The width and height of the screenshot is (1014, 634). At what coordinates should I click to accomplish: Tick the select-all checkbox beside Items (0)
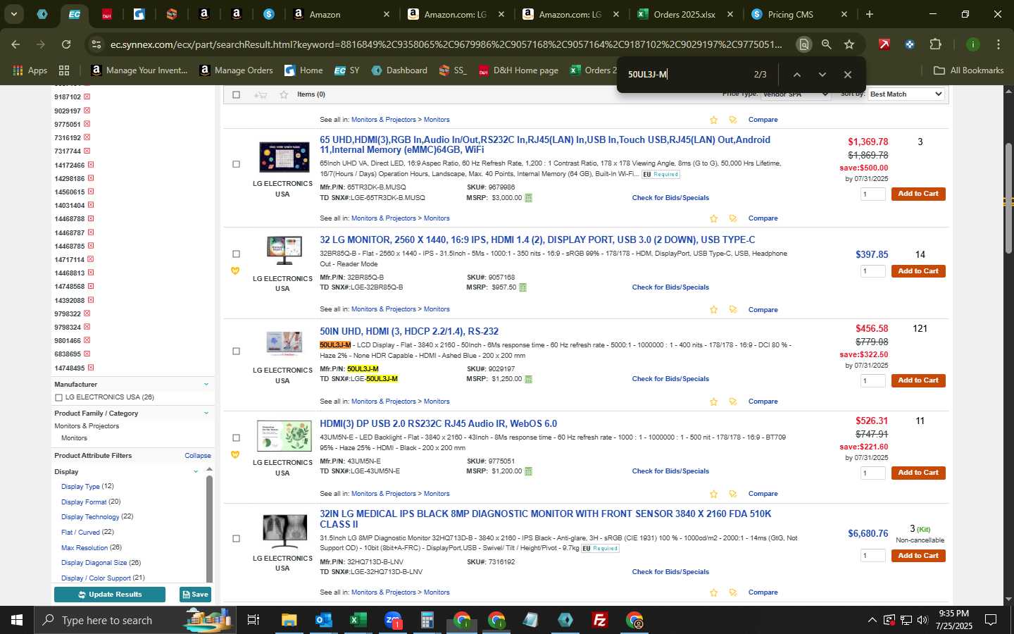pos(236,94)
